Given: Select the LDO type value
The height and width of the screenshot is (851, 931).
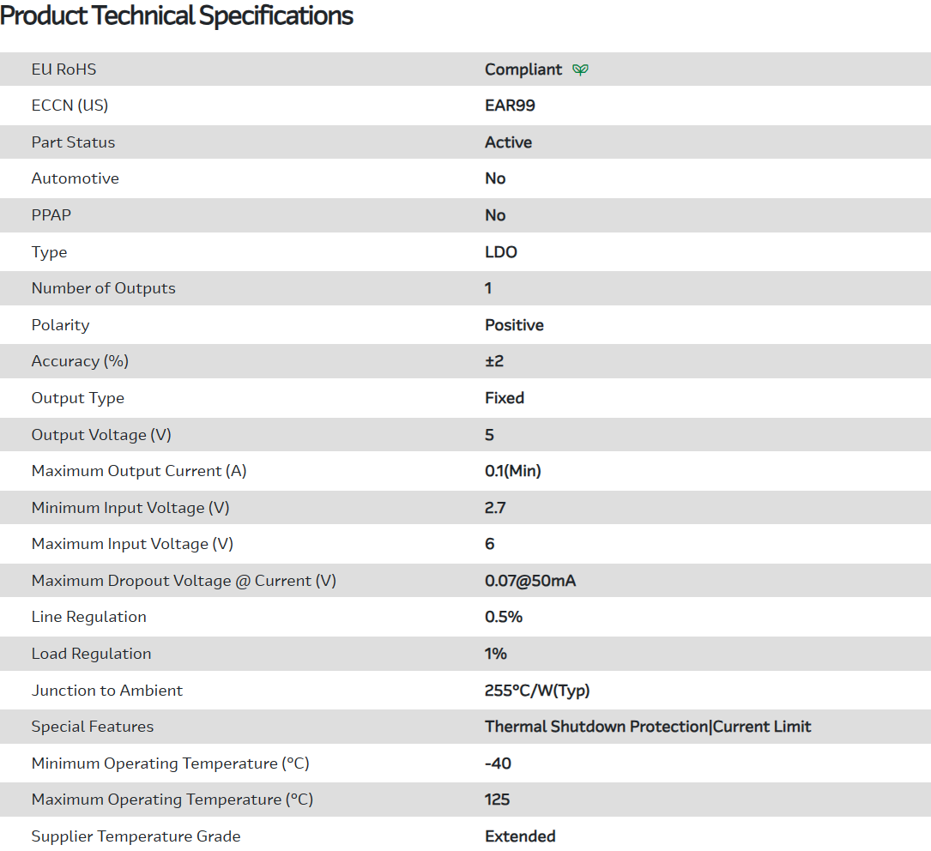Looking at the screenshot, I should pos(501,252).
